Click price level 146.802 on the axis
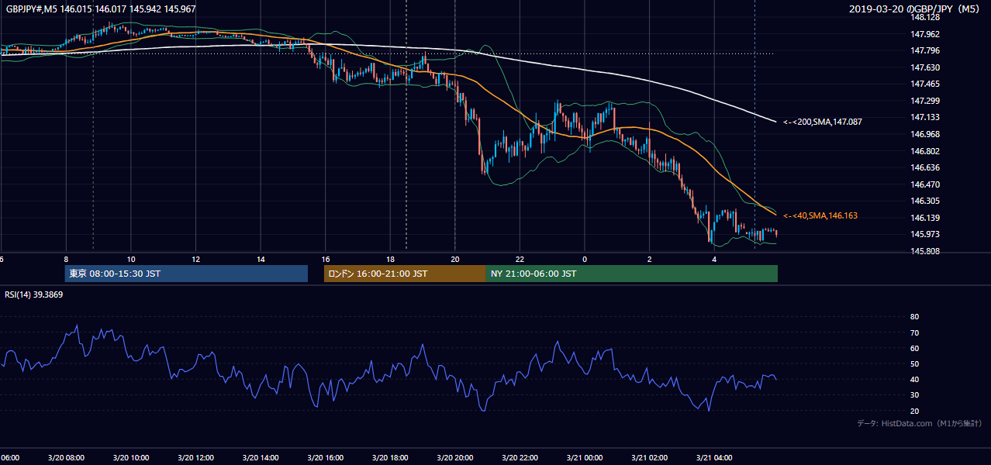The height and width of the screenshot is (465, 991). (925, 151)
